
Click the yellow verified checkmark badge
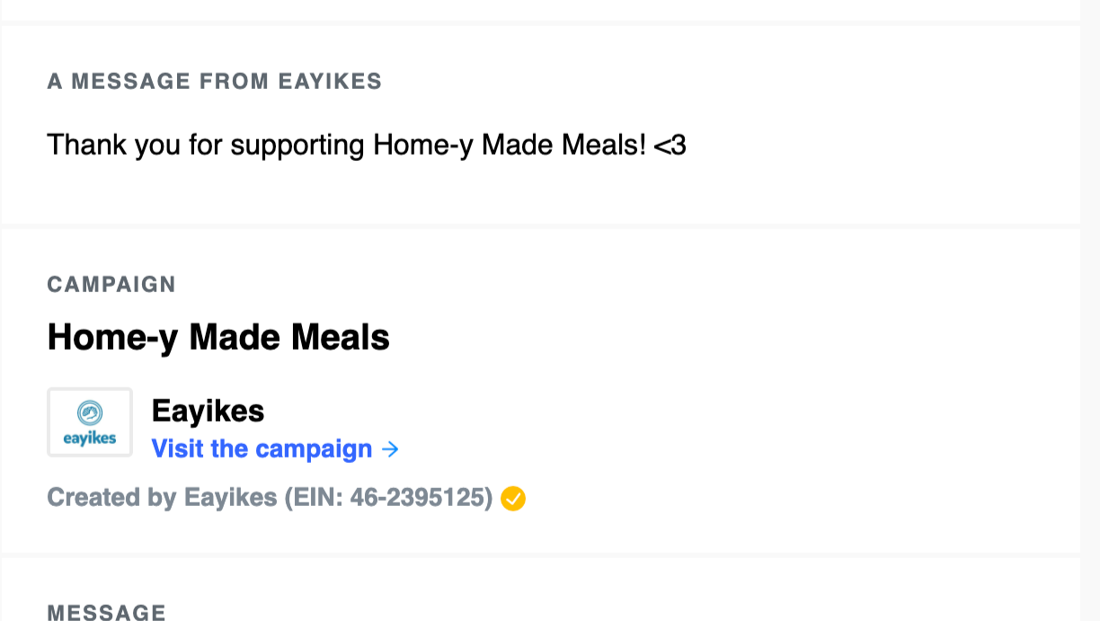(x=513, y=498)
